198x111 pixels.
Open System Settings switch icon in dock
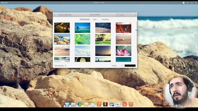coord(118,104)
